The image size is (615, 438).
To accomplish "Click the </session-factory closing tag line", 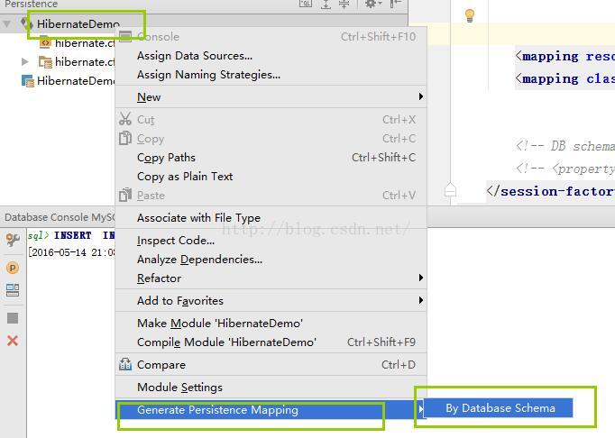I will (551, 192).
